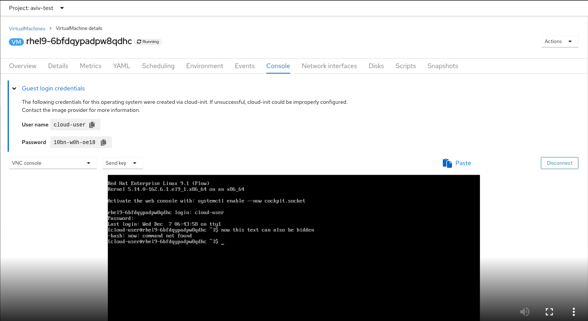The width and height of the screenshot is (588, 321).
Task: Open the Actions dropdown menu
Action: tap(559, 41)
